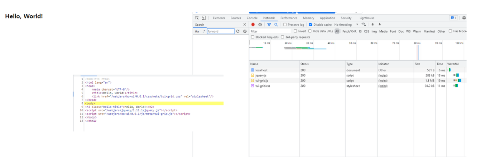Open the Console tab
The image size is (477, 163).
tap(252, 18)
